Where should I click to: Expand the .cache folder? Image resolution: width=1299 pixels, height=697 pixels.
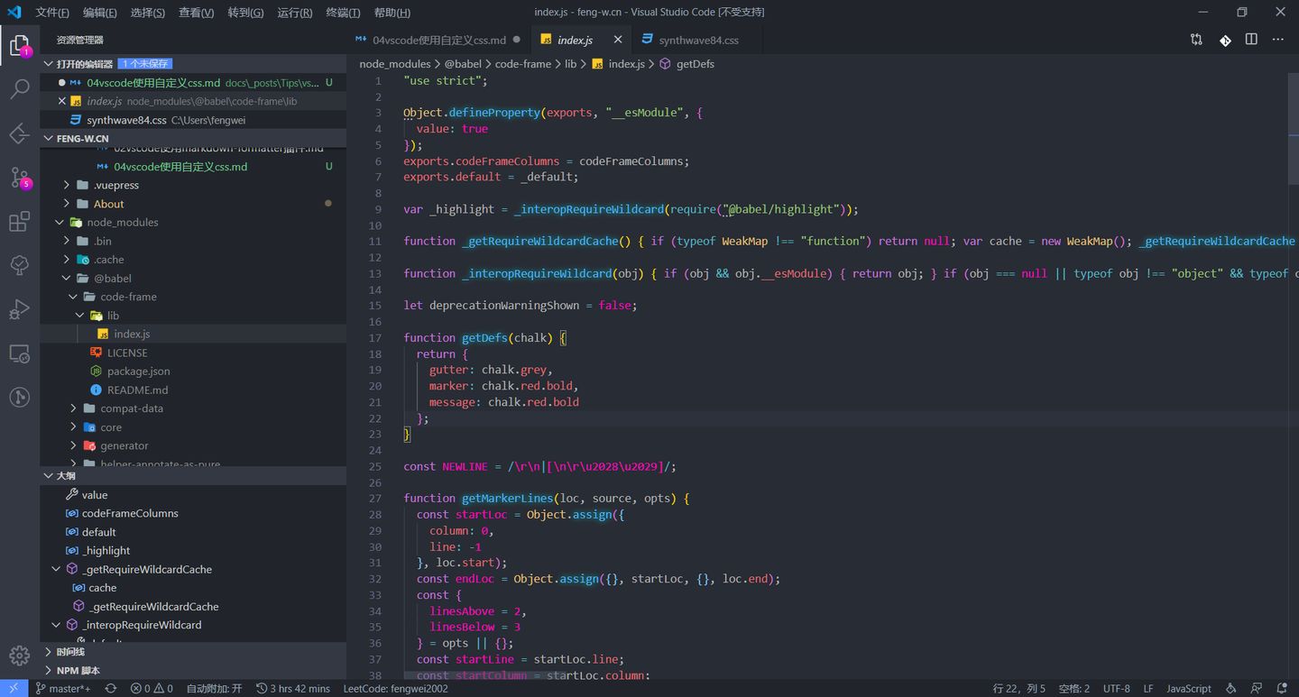tap(66, 260)
